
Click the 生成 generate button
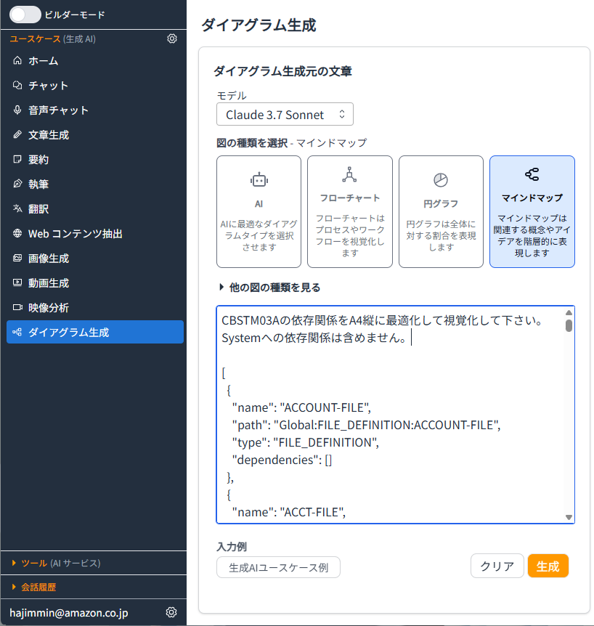548,566
